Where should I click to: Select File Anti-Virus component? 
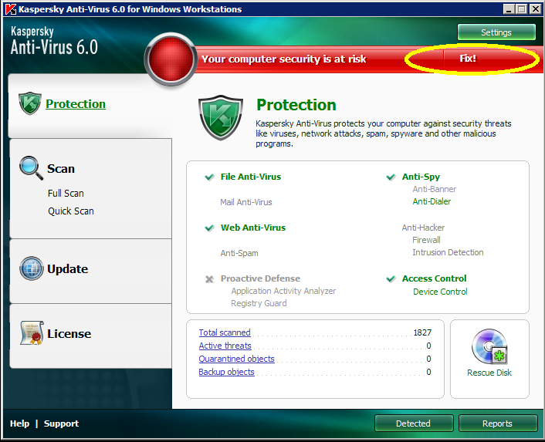(251, 177)
